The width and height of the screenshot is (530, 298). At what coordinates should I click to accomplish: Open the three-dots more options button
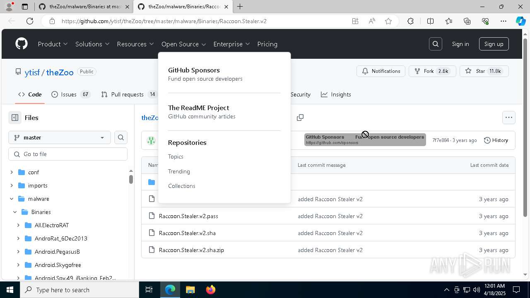[x=509, y=118]
